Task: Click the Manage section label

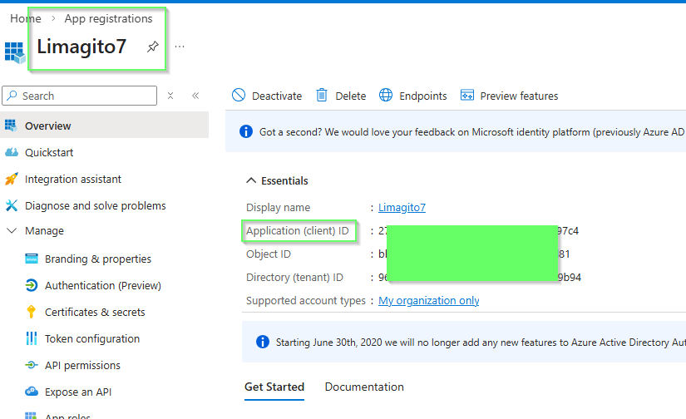Action: coord(44,230)
